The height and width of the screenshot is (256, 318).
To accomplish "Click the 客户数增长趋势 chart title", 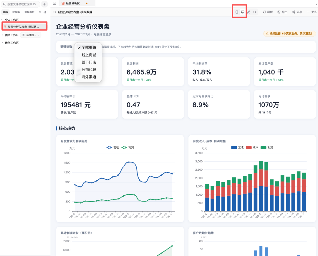I will (203, 233).
